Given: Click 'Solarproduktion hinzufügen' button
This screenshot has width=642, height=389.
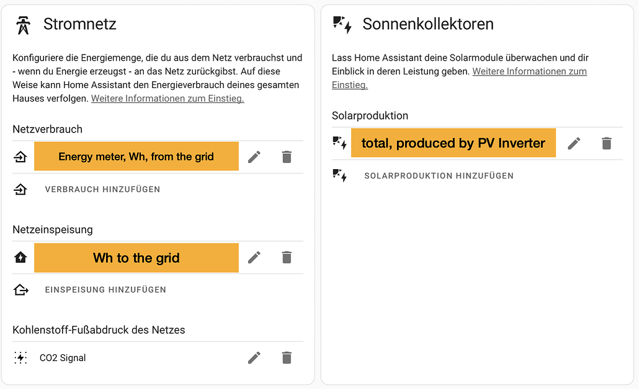Looking at the screenshot, I should coord(439,176).
